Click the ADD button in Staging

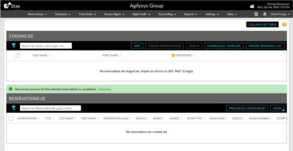[137, 46]
